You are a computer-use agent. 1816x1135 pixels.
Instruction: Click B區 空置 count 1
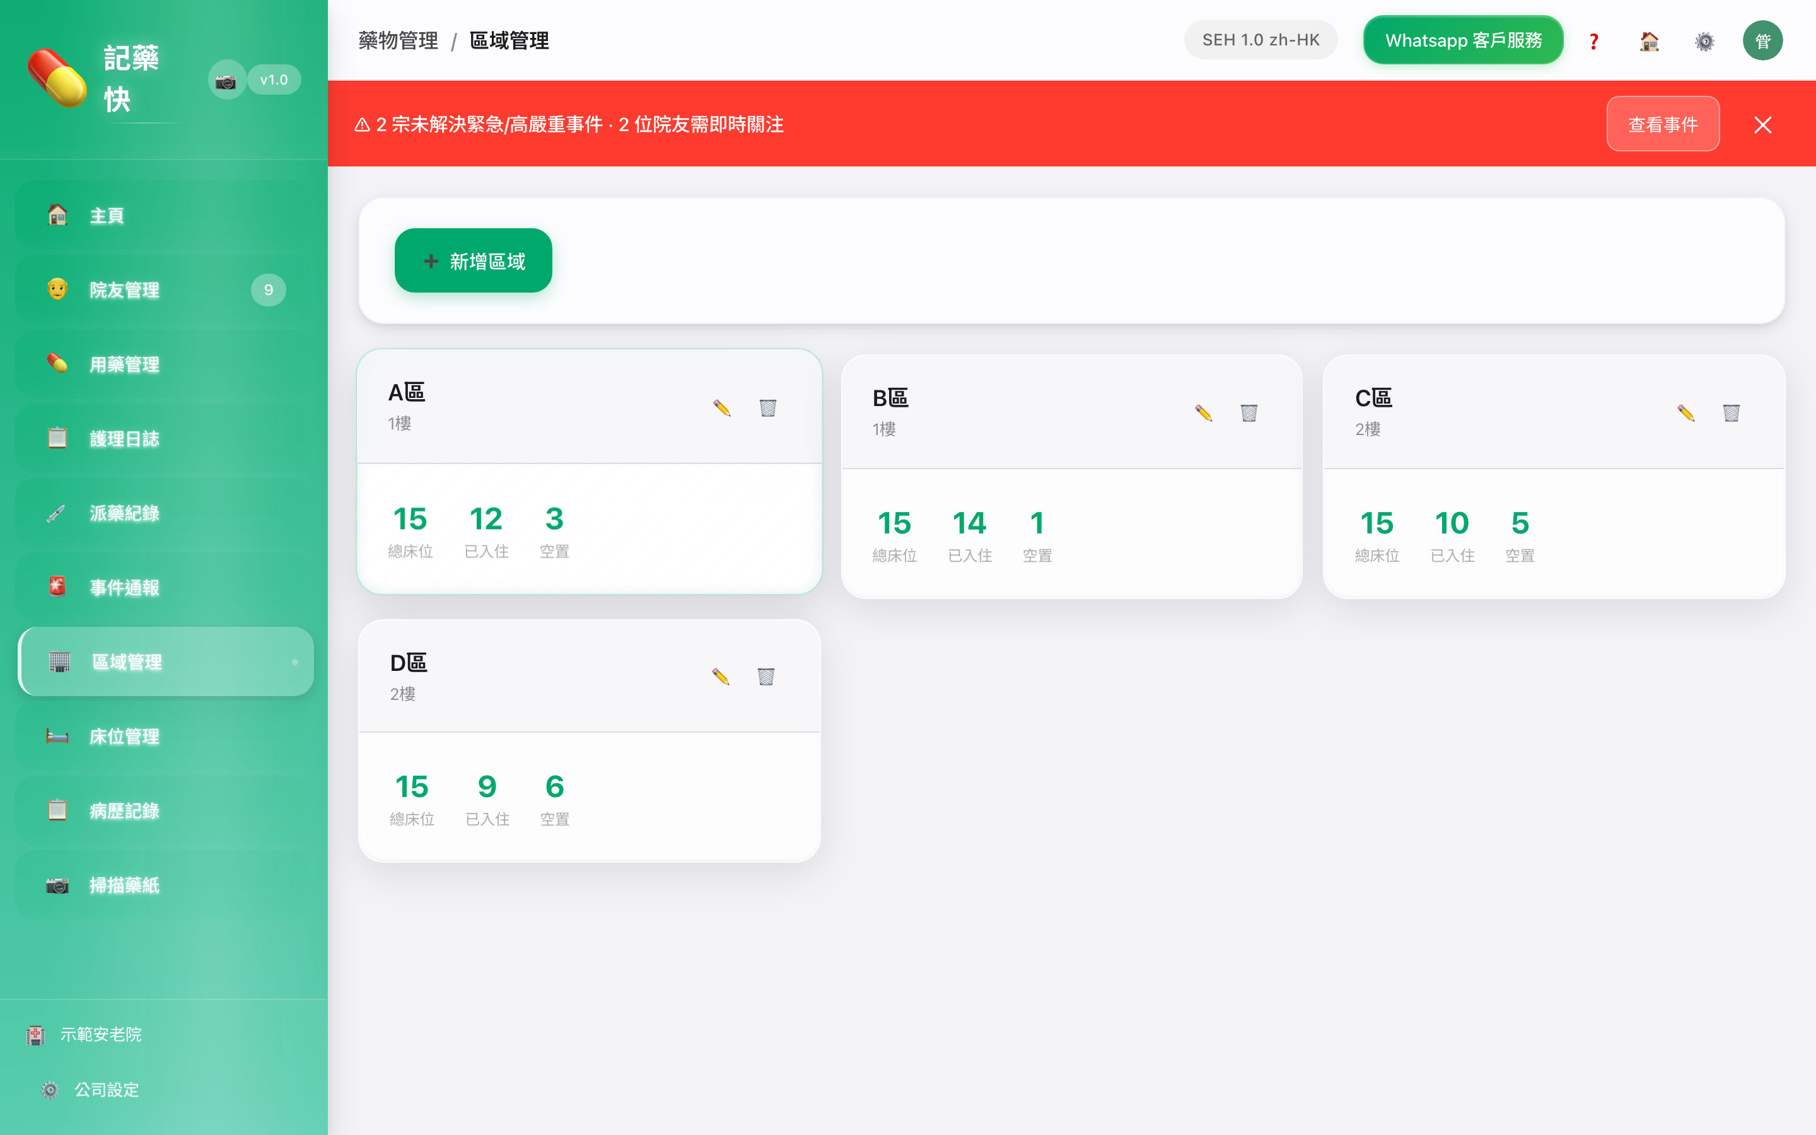tap(1037, 523)
